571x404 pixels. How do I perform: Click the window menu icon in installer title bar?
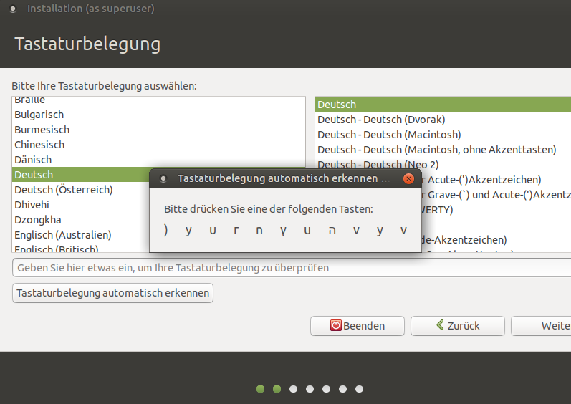[x=13, y=9]
